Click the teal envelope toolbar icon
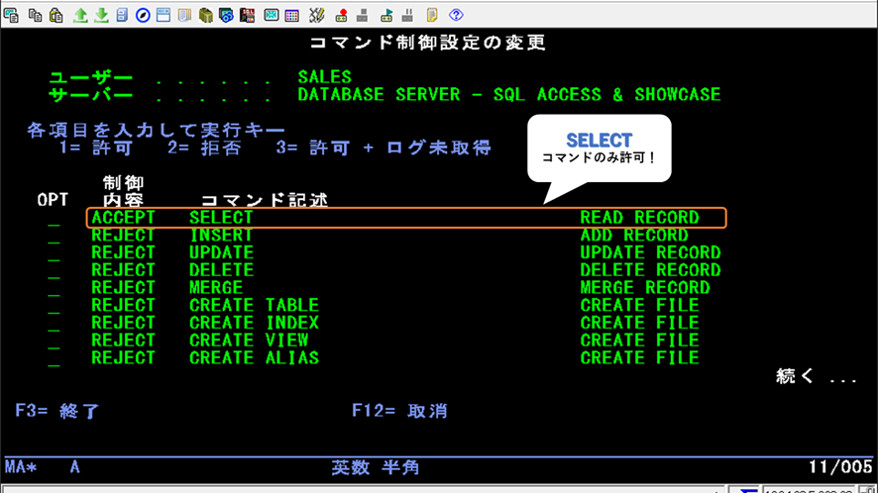Image resolution: width=878 pixels, height=493 pixels. click(x=271, y=15)
